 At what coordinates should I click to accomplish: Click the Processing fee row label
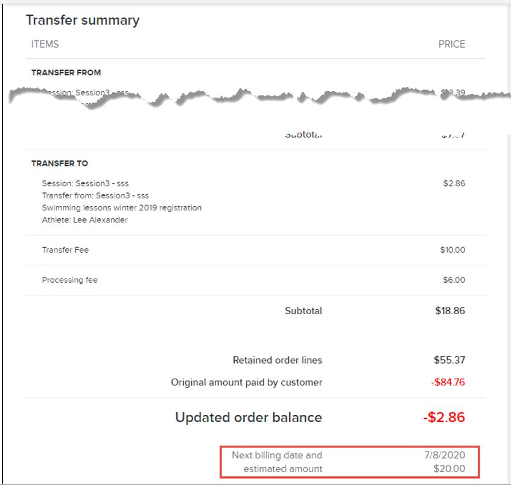point(70,280)
